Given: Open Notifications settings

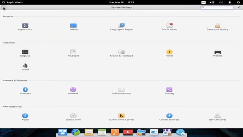Looking at the screenshot, I should click(x=169, y=27).
